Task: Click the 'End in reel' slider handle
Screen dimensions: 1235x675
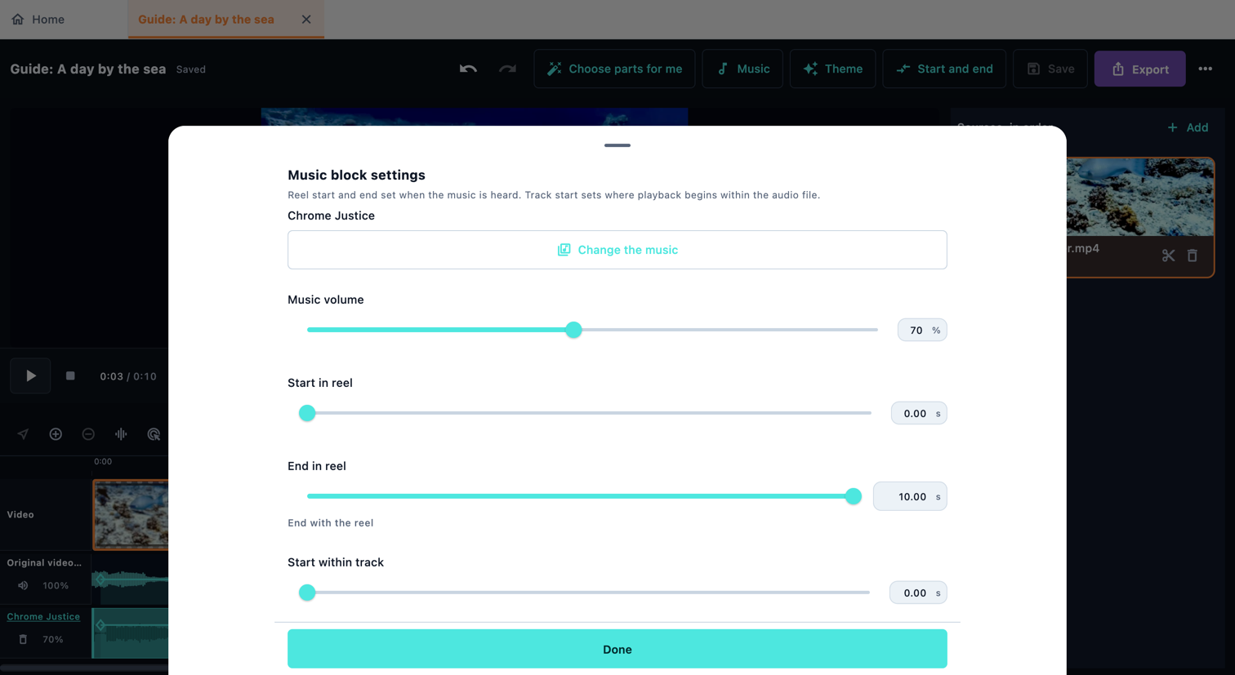Action: [853, 496]
